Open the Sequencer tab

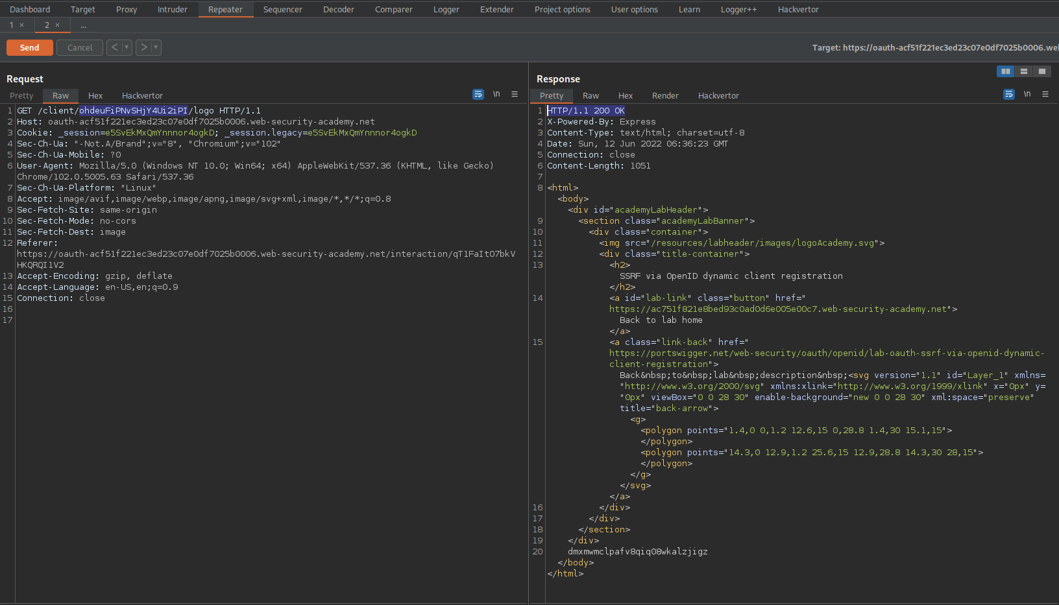(x=283, y=9)
